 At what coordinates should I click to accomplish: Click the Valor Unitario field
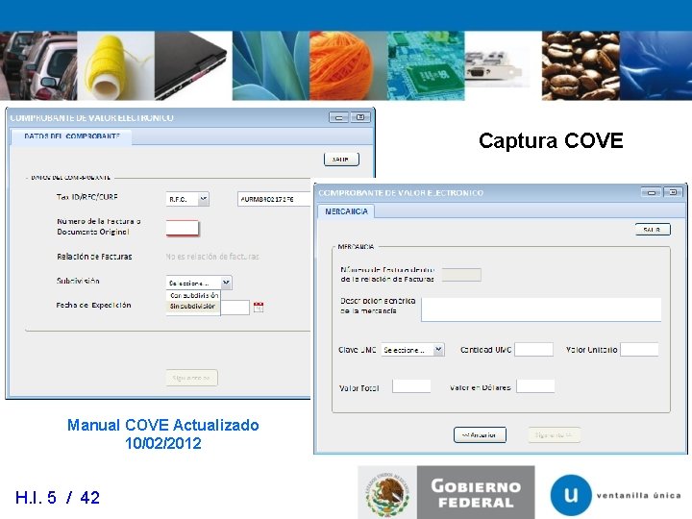(x=639, y=349)
